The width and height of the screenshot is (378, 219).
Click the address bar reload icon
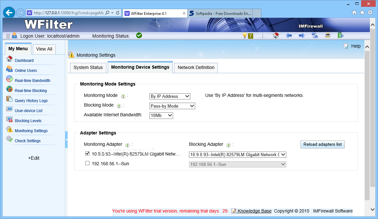[118, 13]
